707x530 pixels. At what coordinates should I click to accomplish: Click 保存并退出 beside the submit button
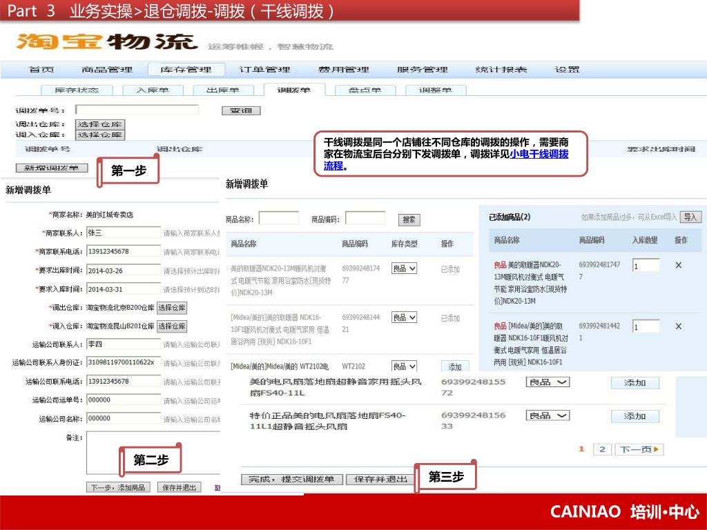pos(380,479)
